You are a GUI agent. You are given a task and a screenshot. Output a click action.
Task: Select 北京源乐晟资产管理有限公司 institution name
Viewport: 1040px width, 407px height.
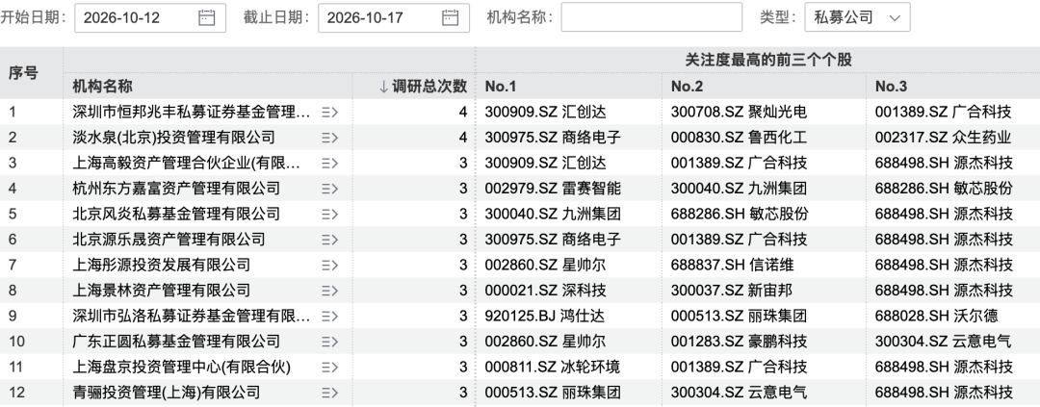coord(169,240)
